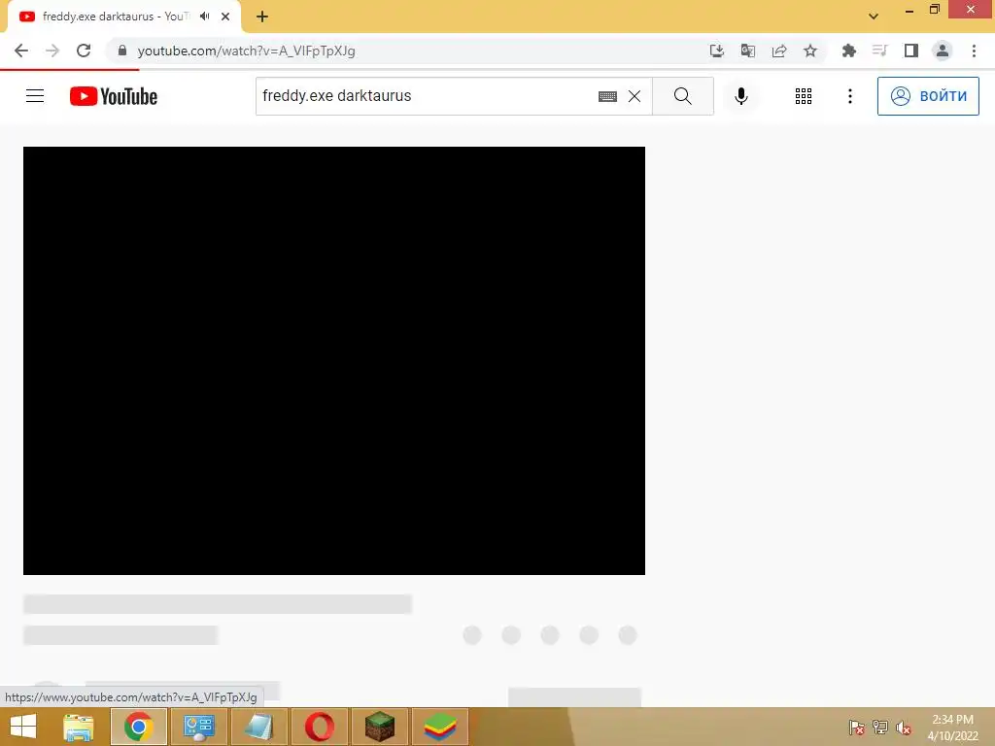Open the Control Panel taskbar icon
Screen dimensions: 995x746
click(x=198, y=727)
